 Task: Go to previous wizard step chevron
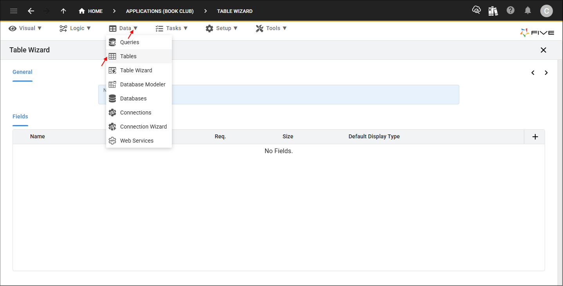tap(533, 73)
